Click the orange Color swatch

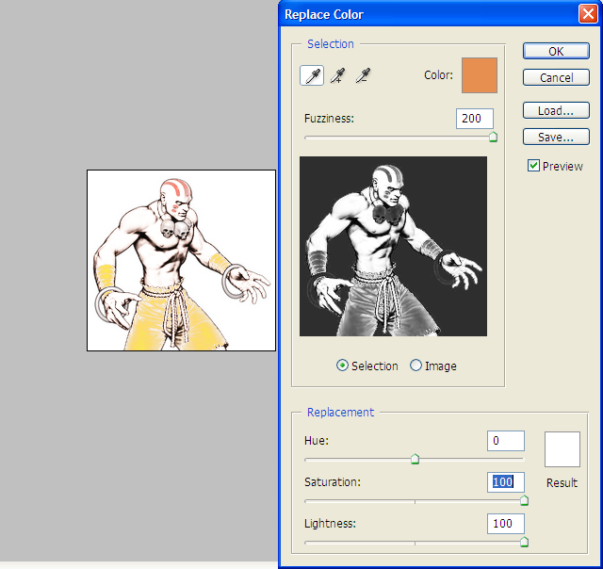480,75
